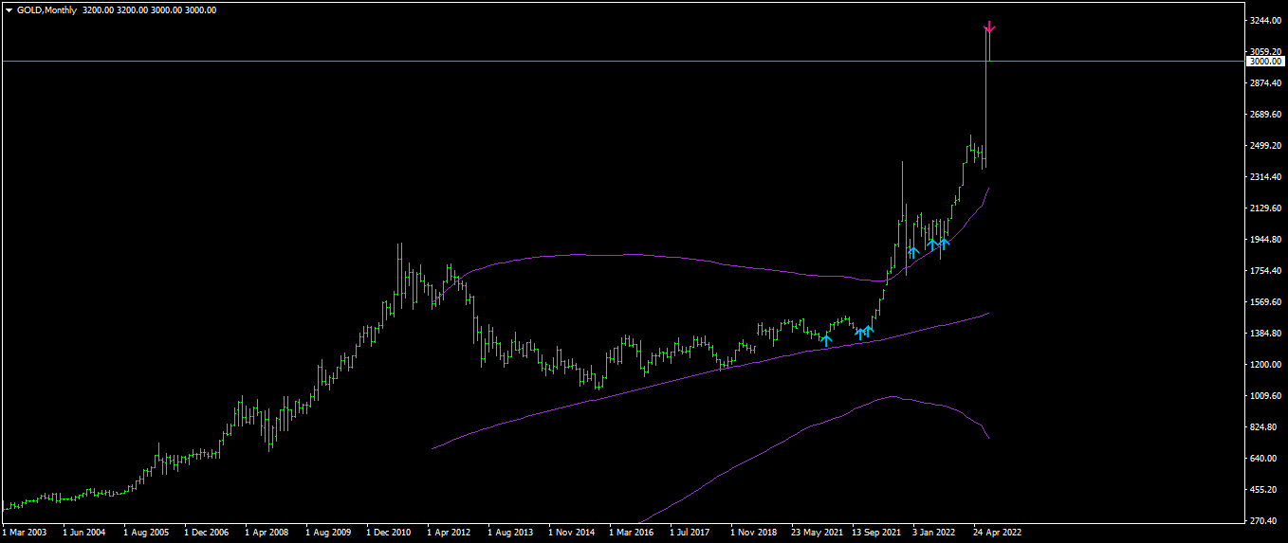Click the 3244.00 price axis label

pos(1266,21)
